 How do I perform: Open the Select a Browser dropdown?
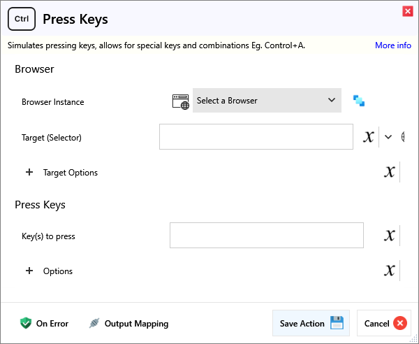pyautogui.click(x=267, y=101)
